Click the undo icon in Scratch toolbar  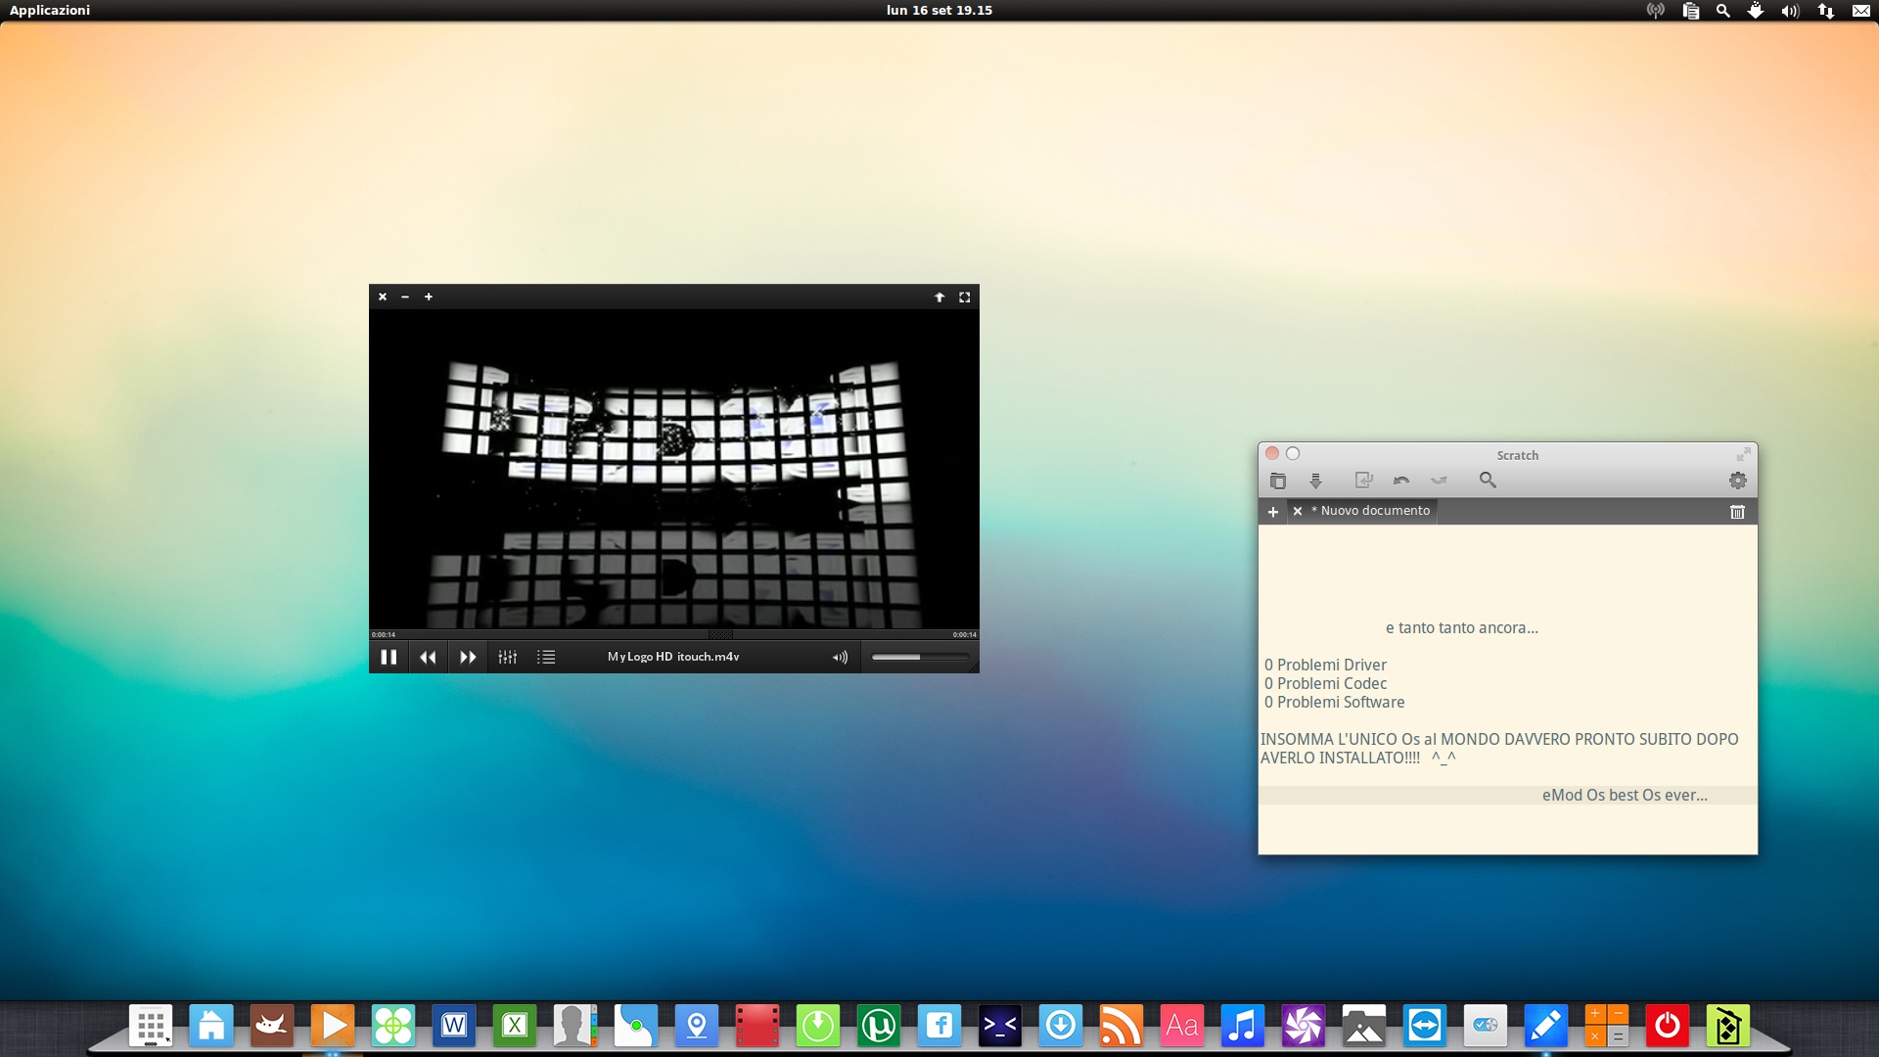click(x=1402, y=479)
